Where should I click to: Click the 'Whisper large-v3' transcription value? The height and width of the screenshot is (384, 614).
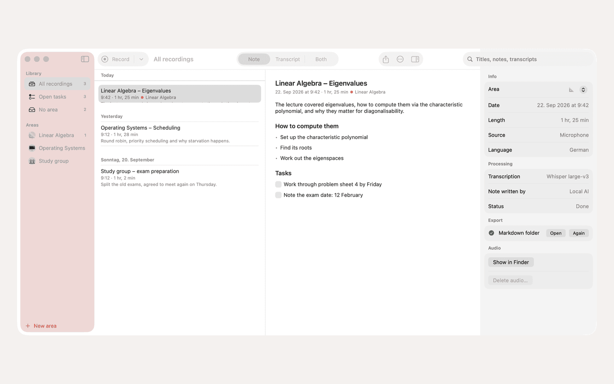(568, 177)
